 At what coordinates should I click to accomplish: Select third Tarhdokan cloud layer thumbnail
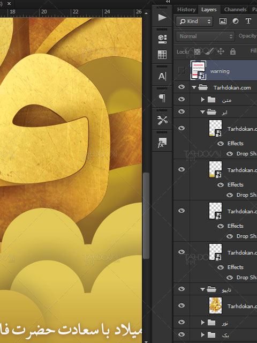click(215, 211)
